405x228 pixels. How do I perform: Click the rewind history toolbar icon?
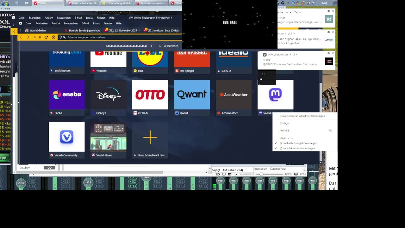34,37
